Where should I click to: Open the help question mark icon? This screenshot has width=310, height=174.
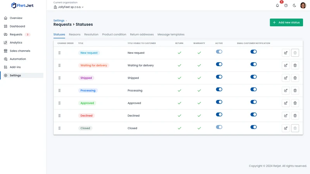coord(286,5)
